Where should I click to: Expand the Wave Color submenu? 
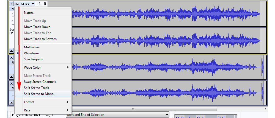43,68
